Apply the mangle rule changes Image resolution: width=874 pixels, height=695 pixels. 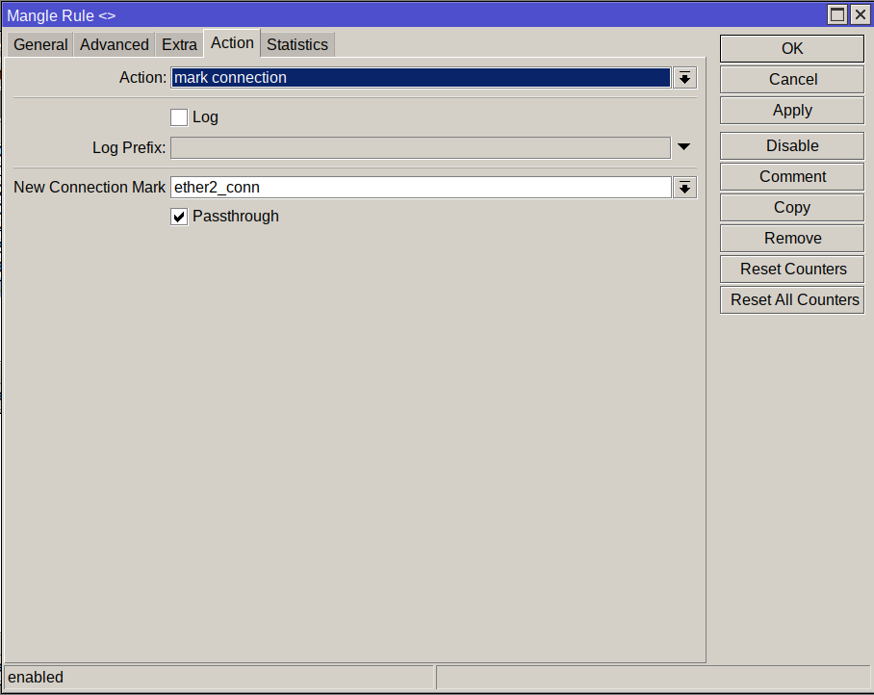792,111
